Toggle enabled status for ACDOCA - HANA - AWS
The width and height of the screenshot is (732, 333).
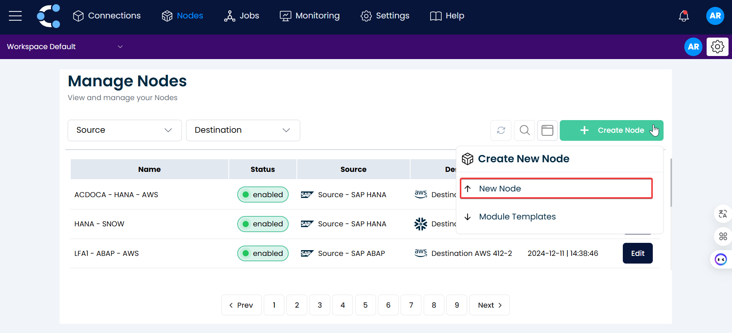coord(263,195)
